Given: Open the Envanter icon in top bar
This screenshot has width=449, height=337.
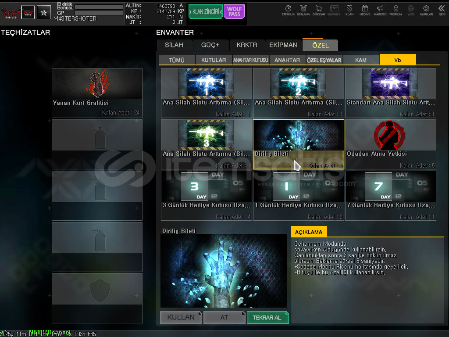Looking at the screenshot, I should pos(334,11).
